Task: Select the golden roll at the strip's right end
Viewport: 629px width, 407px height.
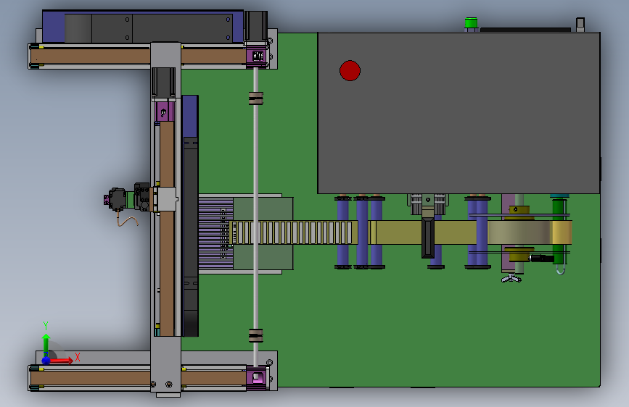Action: point(562,232)
